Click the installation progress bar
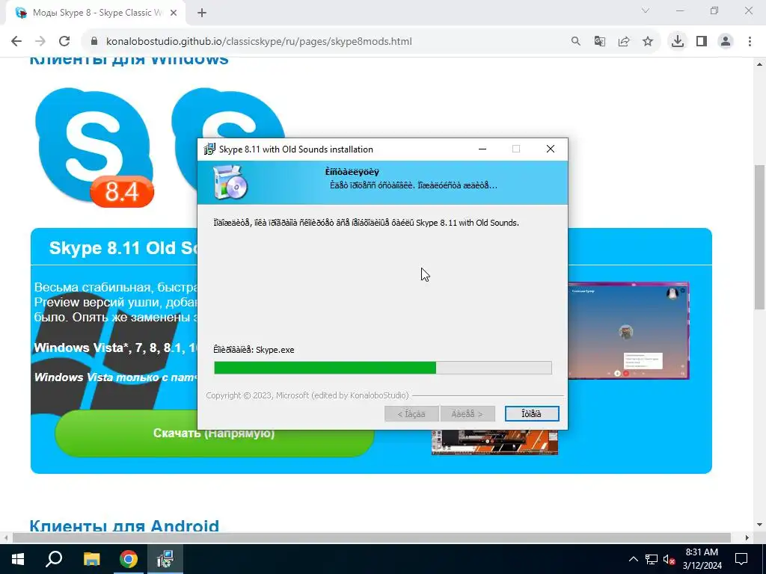Viewport: 766px width, 574px height. [x=382, y=368]
